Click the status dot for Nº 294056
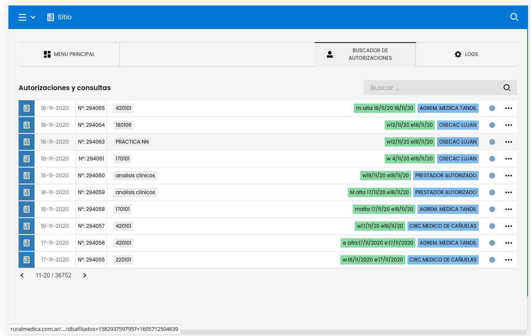Image resolution: width=531 pixels, height=336 pixels. point(492,243)
